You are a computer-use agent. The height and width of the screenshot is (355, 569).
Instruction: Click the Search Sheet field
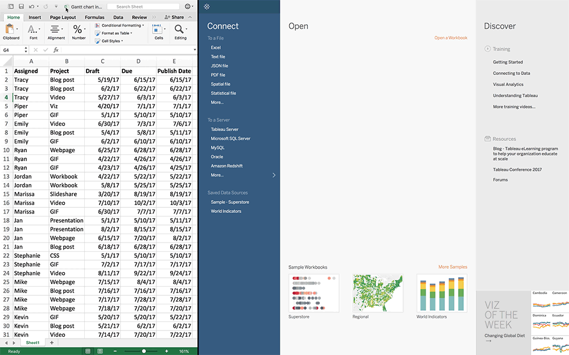click(x=143, y=6)
